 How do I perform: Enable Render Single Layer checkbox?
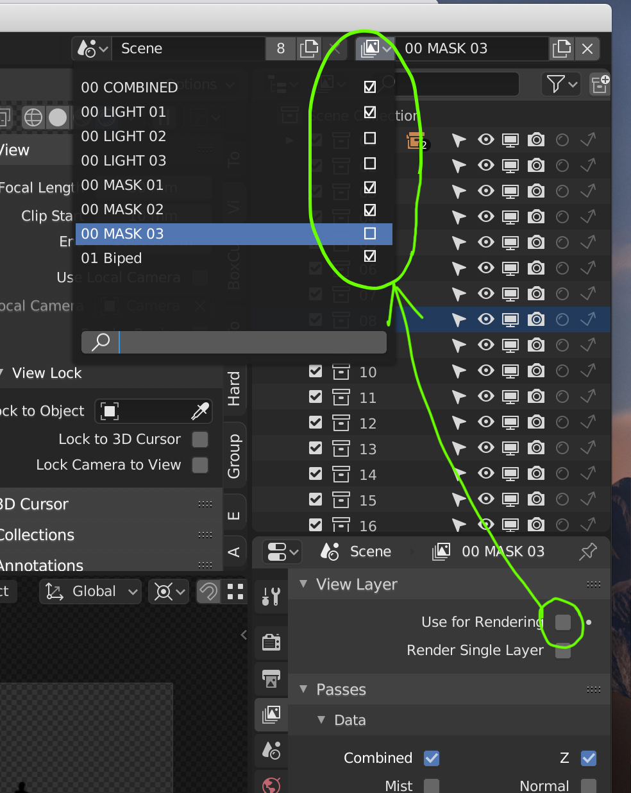coord(562,651)
